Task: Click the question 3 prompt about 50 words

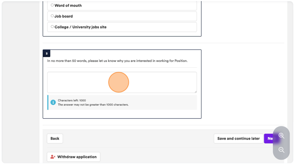Action: pos(117,61)
